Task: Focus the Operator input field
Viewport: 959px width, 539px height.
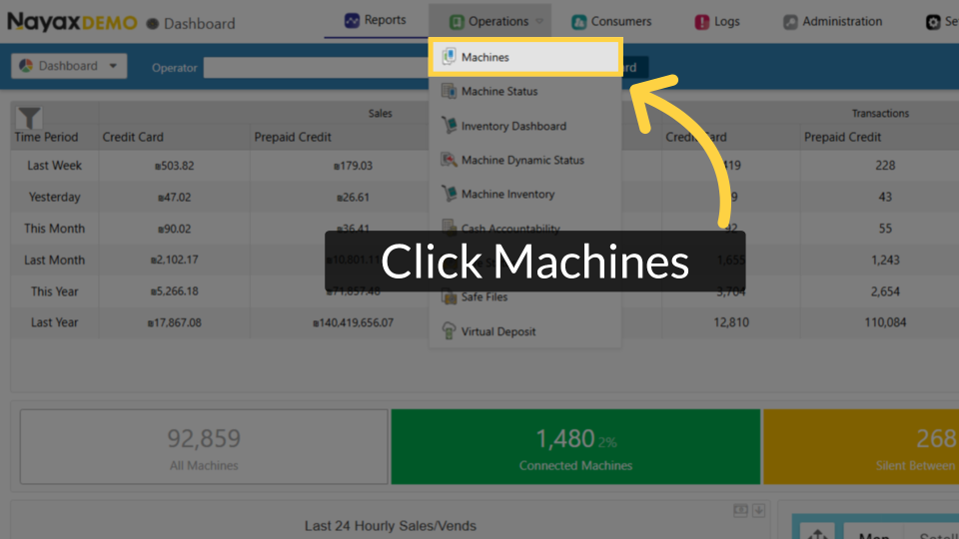Action: point(317,68)
